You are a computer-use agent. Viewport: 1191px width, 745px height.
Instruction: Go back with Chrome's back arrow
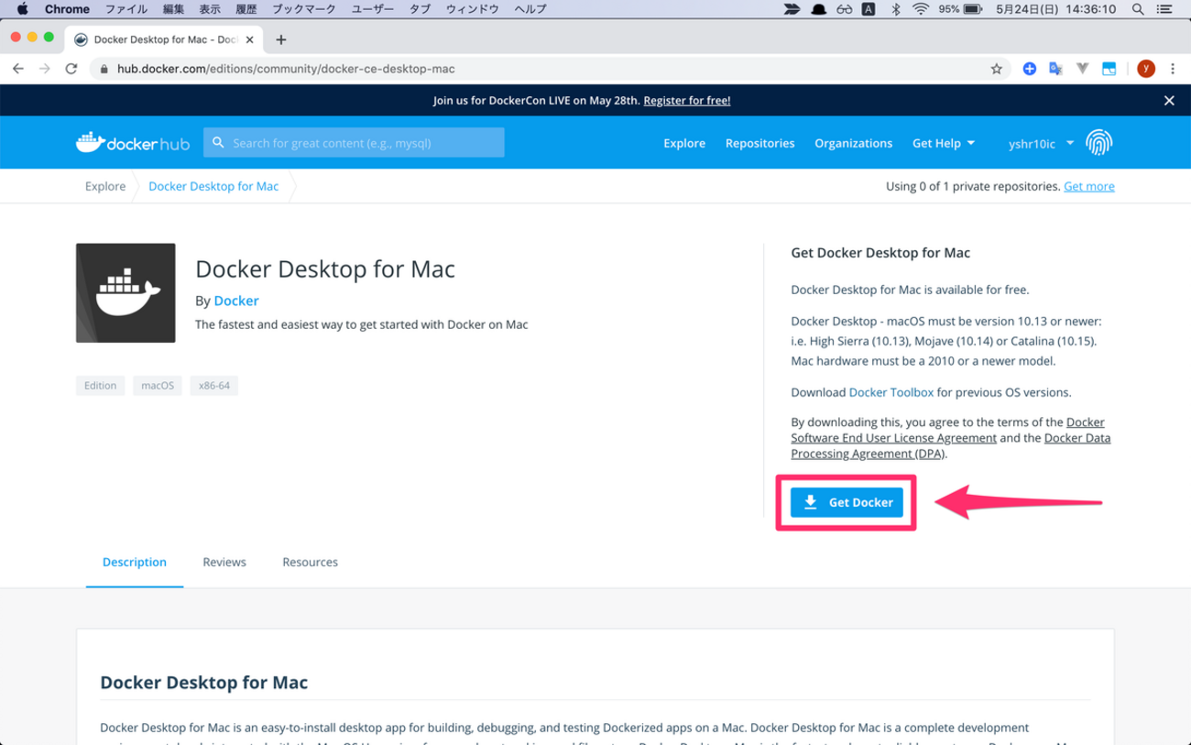click(x=17, y=69)
